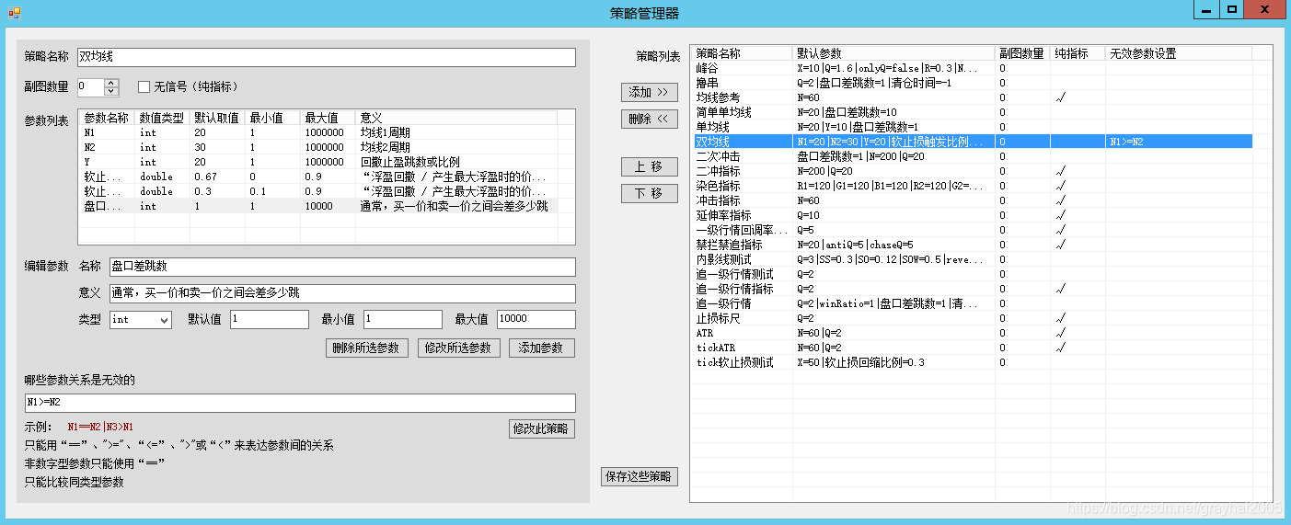Viewport: 1291px width, 525px height.
Task: Click 修改此策略 button
Action: (541, 428)
